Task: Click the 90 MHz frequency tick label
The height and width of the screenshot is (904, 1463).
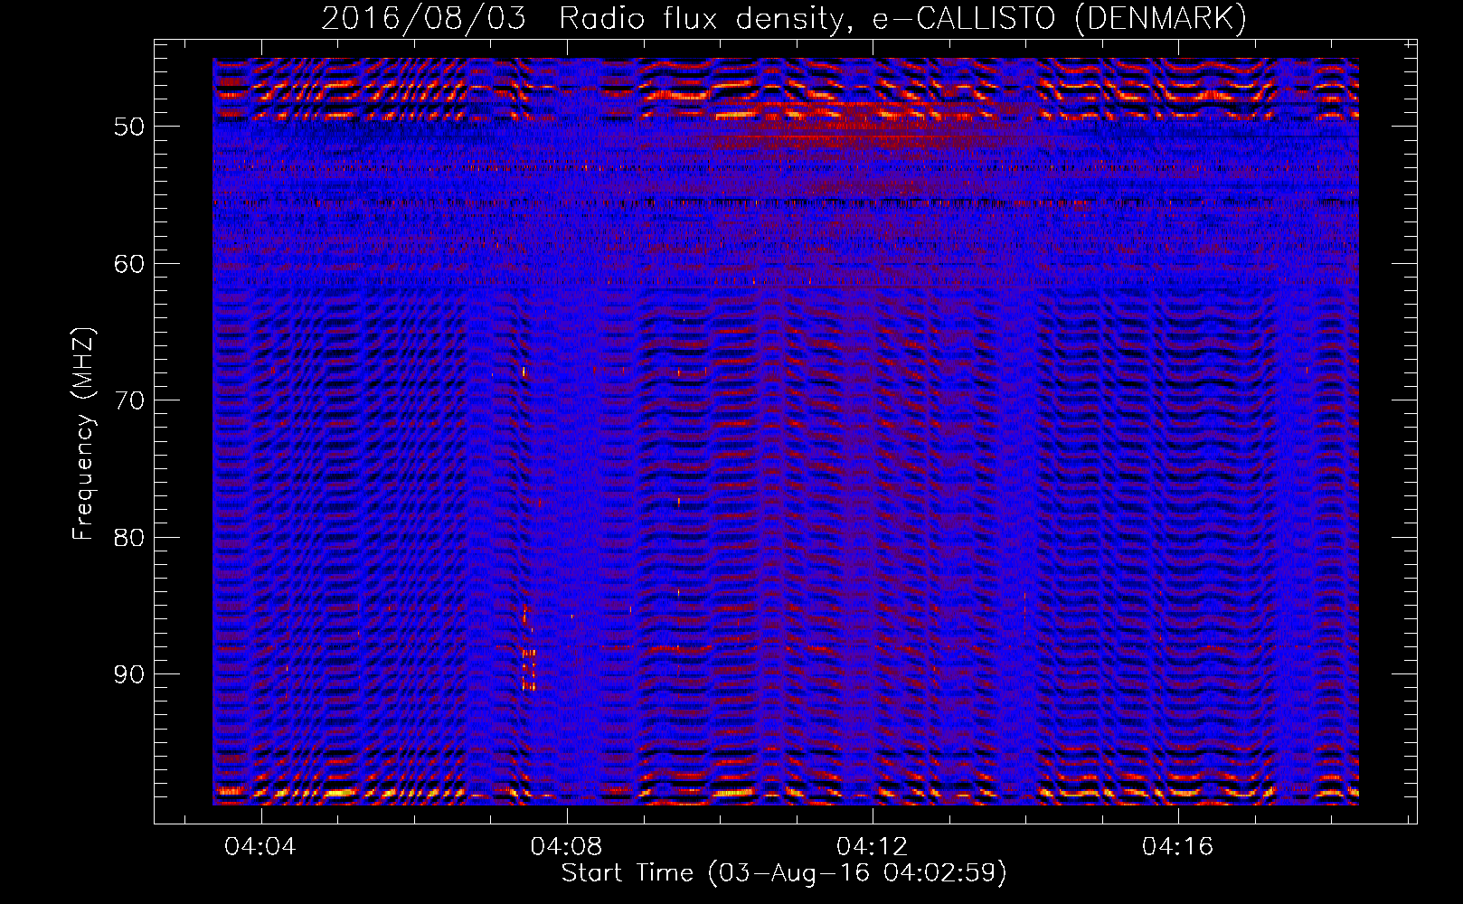Action: 129,674
